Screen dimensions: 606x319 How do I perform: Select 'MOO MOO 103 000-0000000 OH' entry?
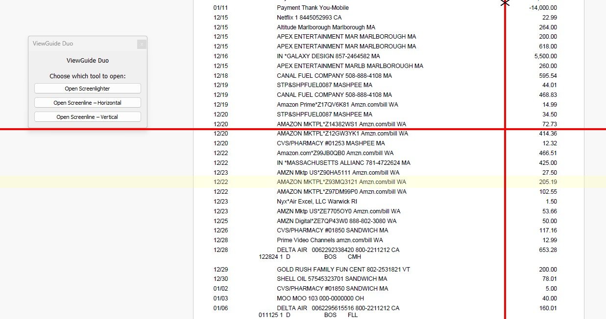[x=320, y=298]
